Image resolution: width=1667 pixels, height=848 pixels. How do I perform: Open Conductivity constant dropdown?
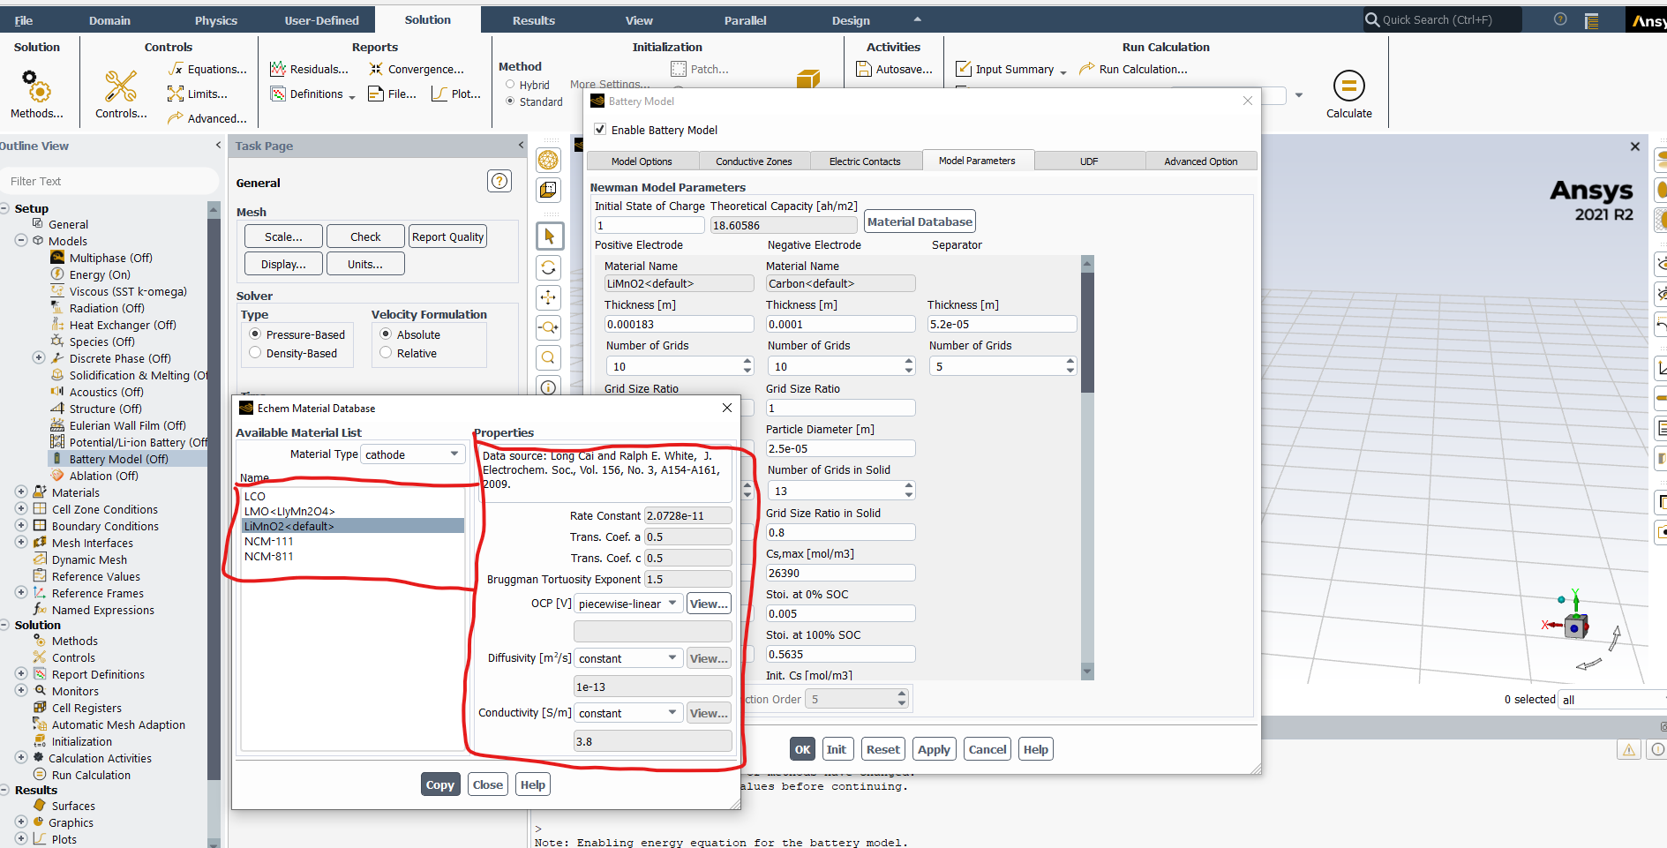coord(628,713)
